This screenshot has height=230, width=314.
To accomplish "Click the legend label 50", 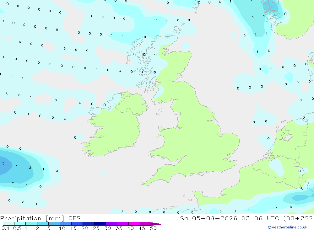I will (154, 228).
